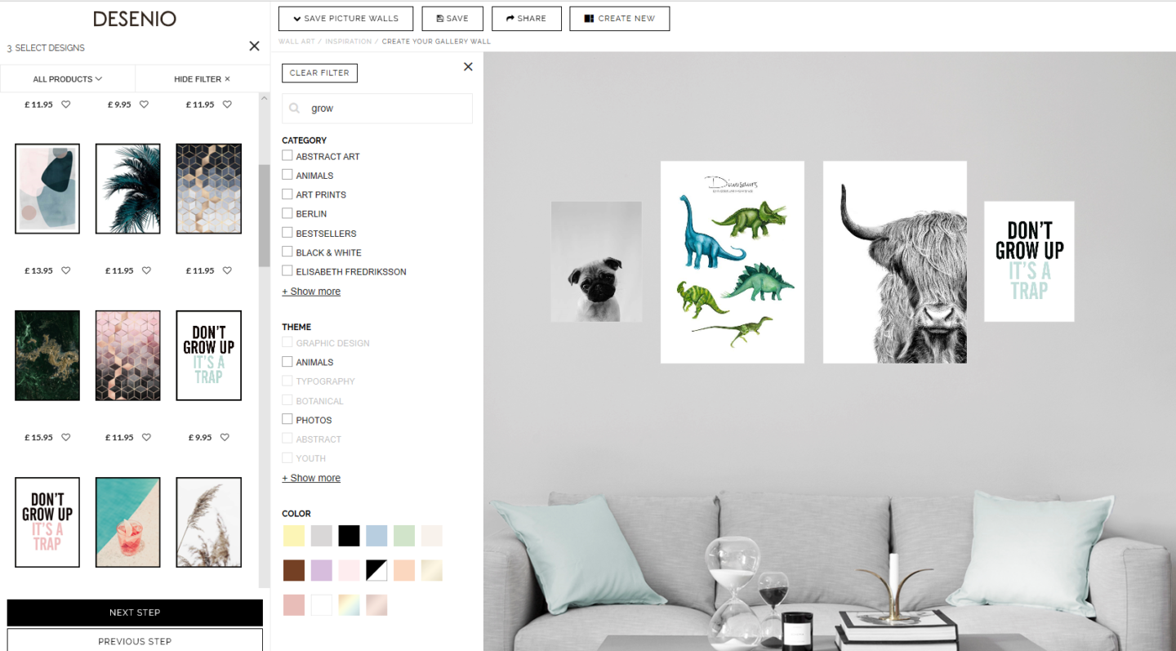Favorite the £13.95 abstract art print
The width and height of the screenshot is (1176, 651).
(66, 270)
